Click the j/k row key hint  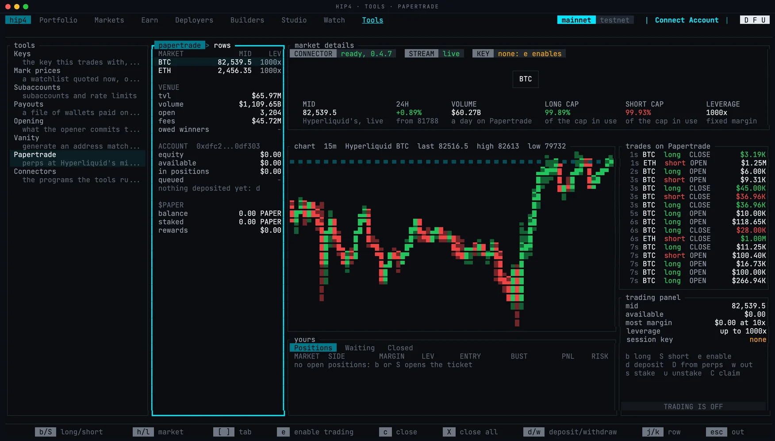[x=661, y=432]
